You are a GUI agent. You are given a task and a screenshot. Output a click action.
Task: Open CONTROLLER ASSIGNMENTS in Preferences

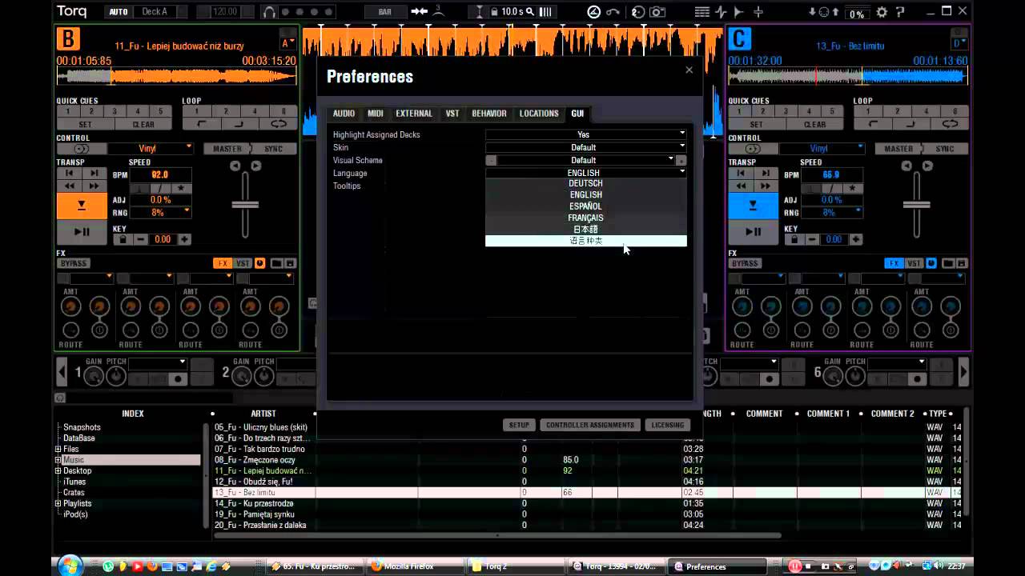[590, 425]
